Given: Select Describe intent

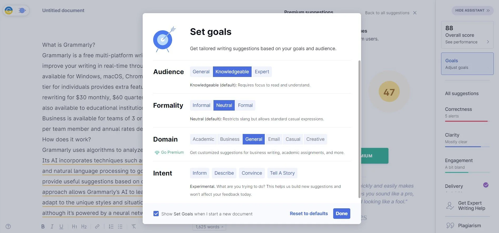Looking at the screenshot, I should click(224, 173).
